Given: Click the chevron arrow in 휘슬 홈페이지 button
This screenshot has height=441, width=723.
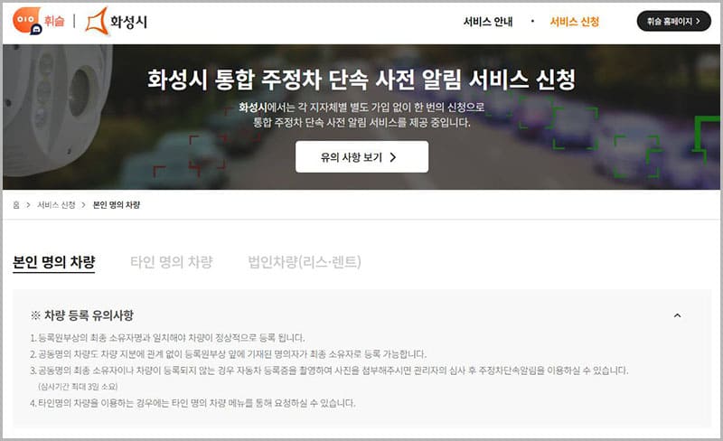Looking at the screenshot, I should coord(696,22).
